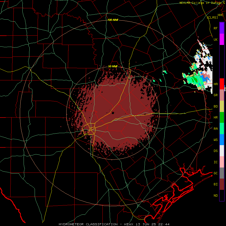Click the "[CLAS]" legend heading
This screenshot has height=226, width=226.
(x=212, y=17)
